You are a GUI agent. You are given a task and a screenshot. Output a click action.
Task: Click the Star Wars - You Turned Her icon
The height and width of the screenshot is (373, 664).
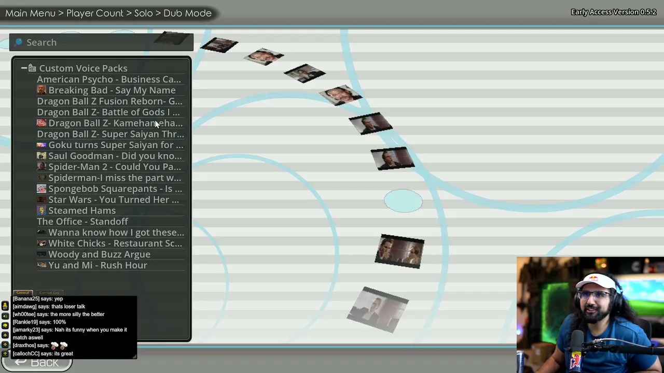pyautogui.click(x=41, y=199)
